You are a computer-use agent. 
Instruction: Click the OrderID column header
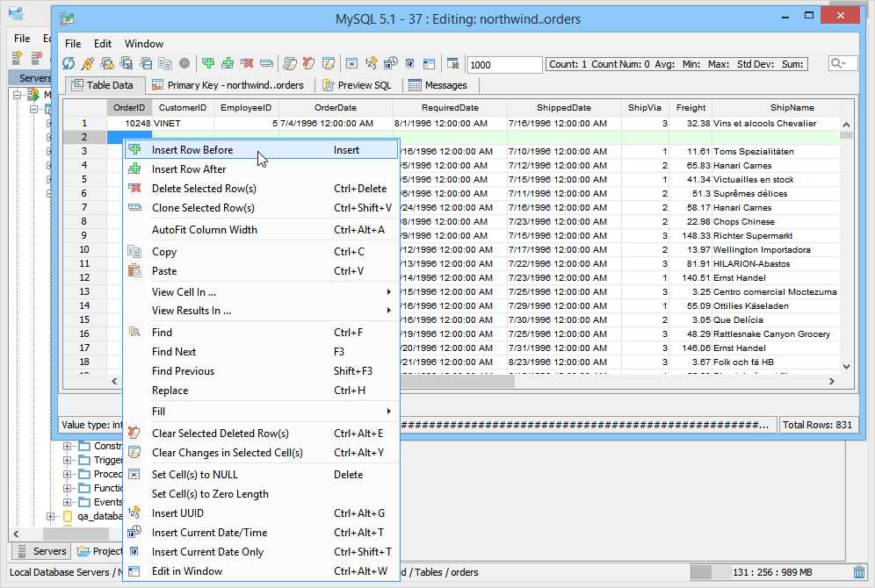(x=129, y=108)
